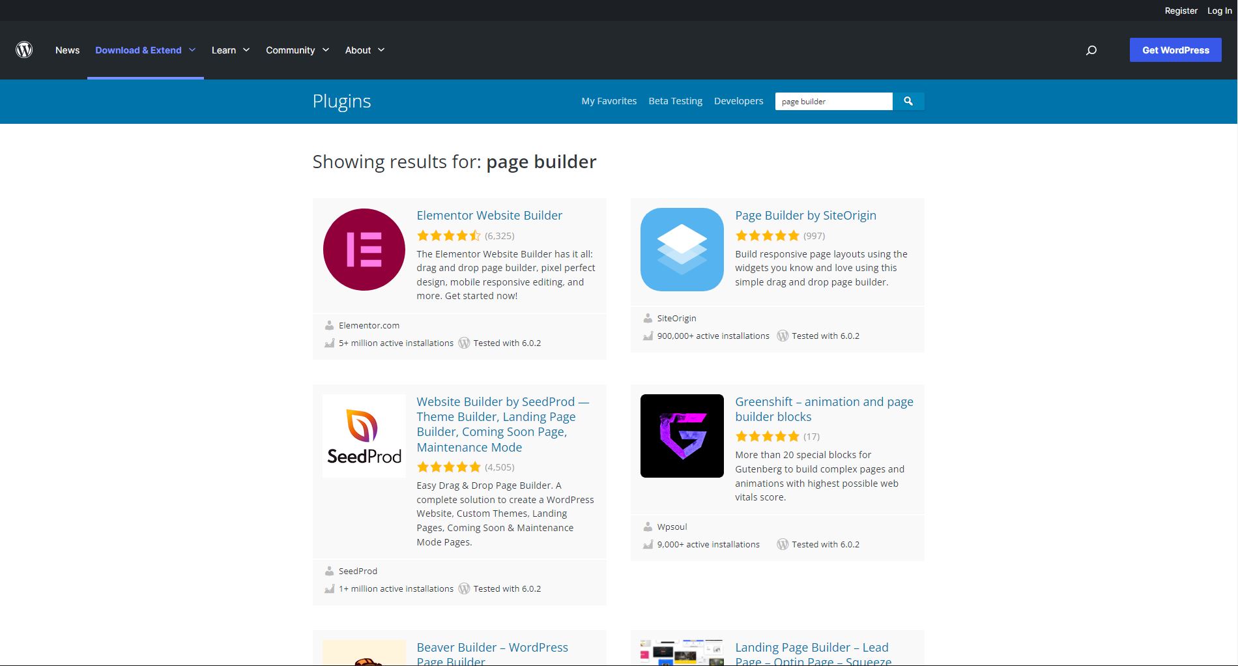Click installs chart icon next to 900,000+

[648, 336]
